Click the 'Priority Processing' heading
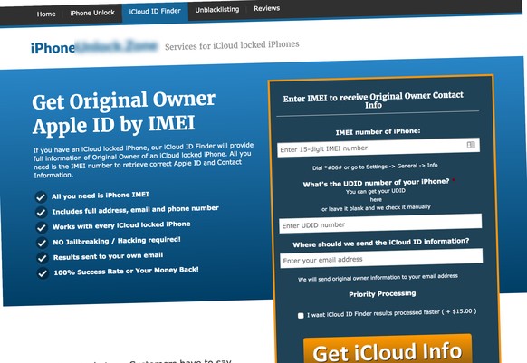This screenshot has height=363, width=527. (382, 294)
